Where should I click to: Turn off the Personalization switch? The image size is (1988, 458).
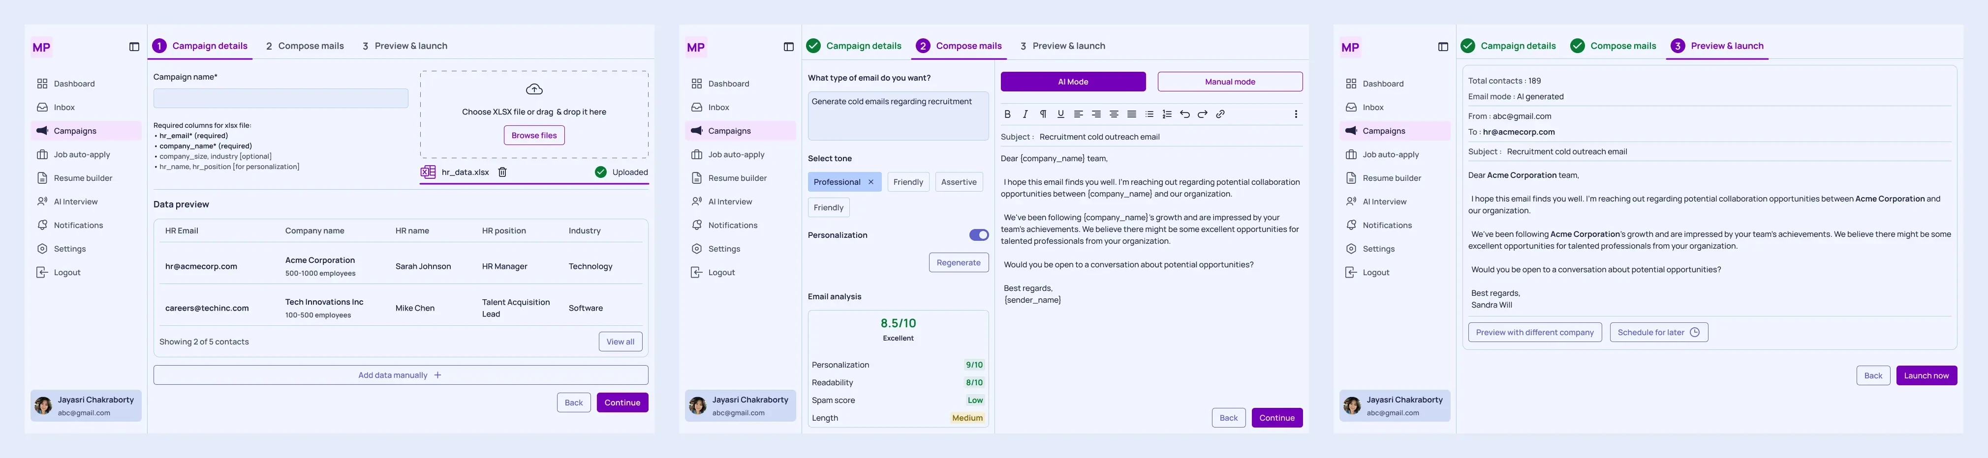tap(979, 235)
